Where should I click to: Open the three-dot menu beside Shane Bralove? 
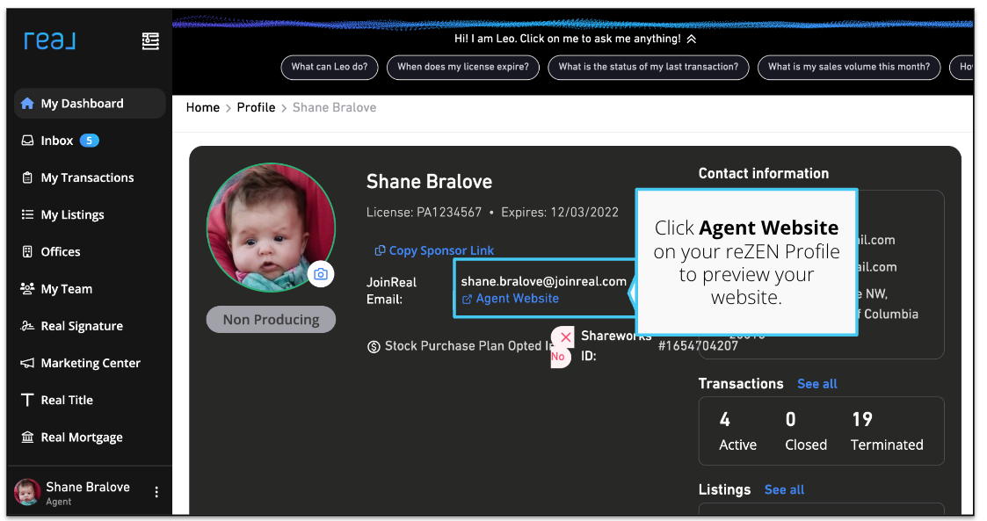point(156,493)
